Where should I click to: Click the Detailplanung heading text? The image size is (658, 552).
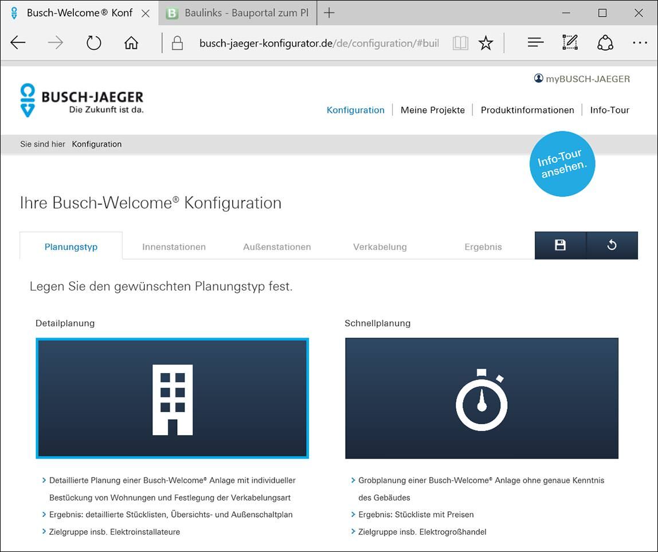pos(65,323)
